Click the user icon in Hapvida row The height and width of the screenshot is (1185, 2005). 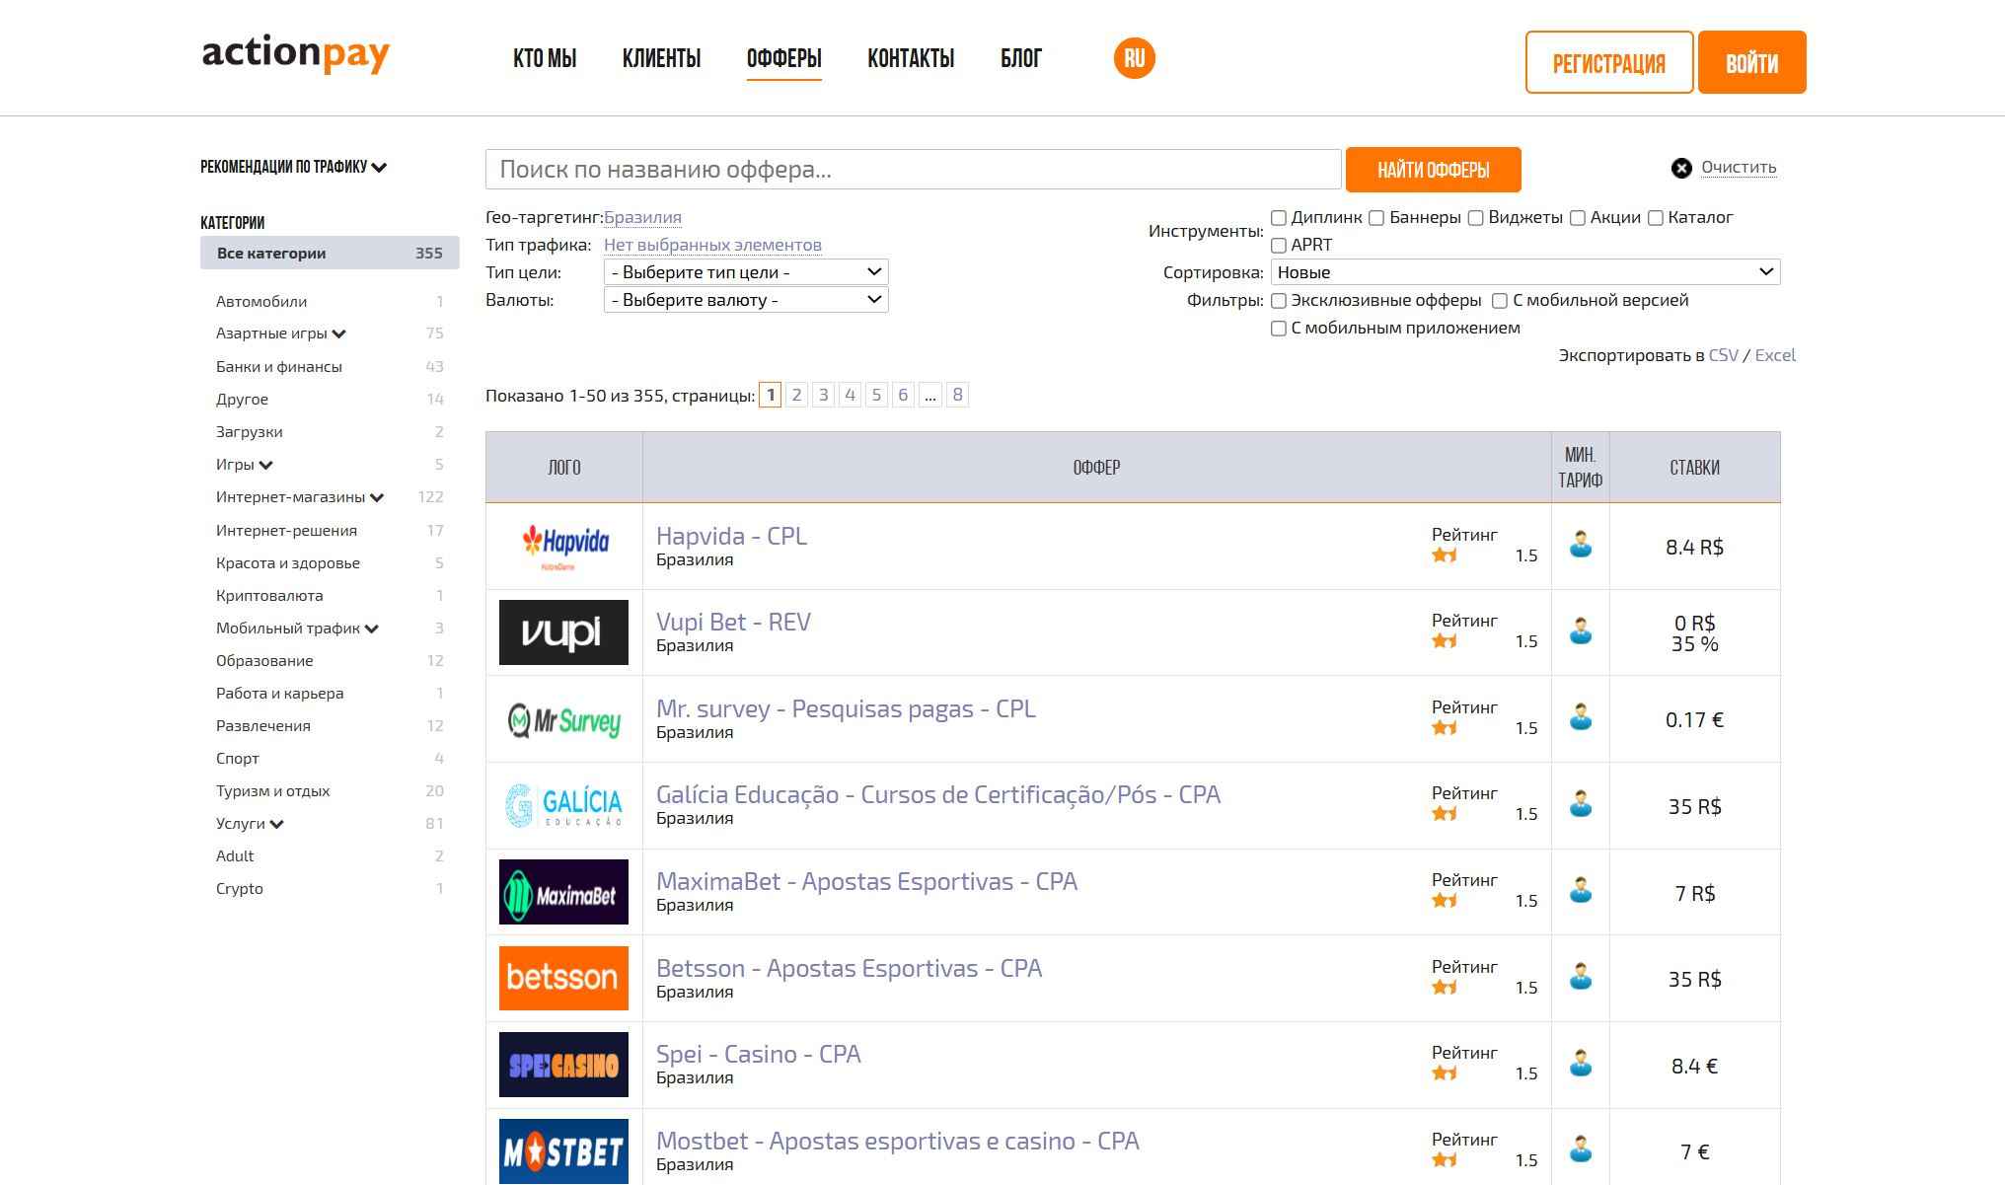1581,545
